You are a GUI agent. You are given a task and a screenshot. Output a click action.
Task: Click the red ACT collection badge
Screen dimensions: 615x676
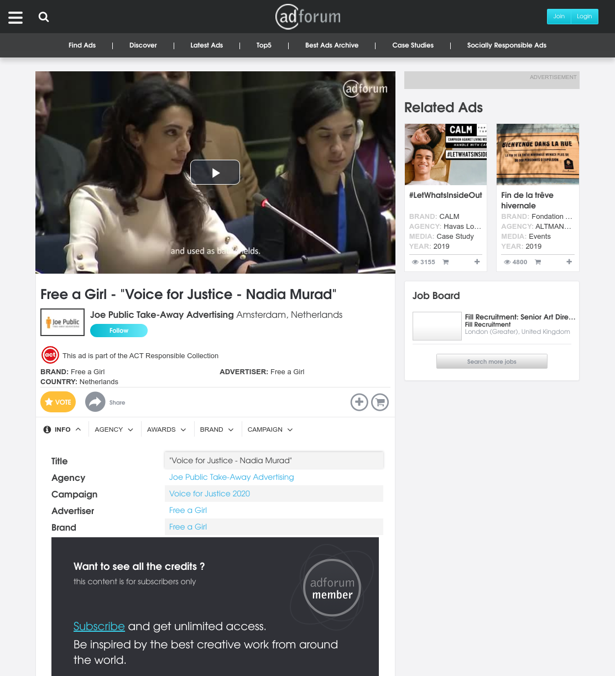click(x=50, y=355)
